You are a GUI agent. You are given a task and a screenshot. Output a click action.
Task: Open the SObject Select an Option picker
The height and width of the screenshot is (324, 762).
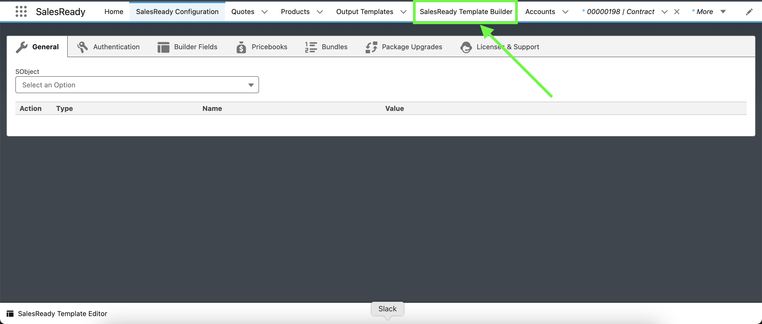coord(137,85)
